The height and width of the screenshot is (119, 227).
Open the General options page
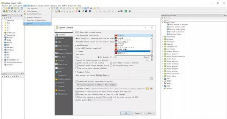(64, 35)
